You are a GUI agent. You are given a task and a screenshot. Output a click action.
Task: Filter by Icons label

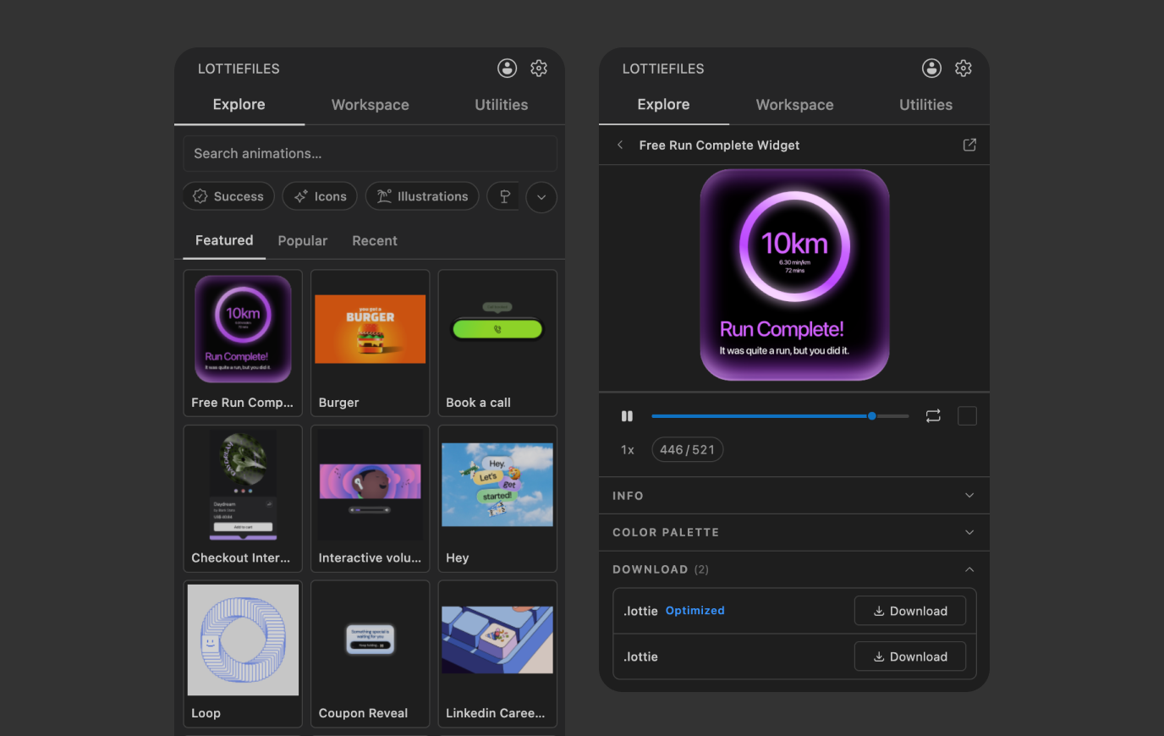click(x=331, y=196)
